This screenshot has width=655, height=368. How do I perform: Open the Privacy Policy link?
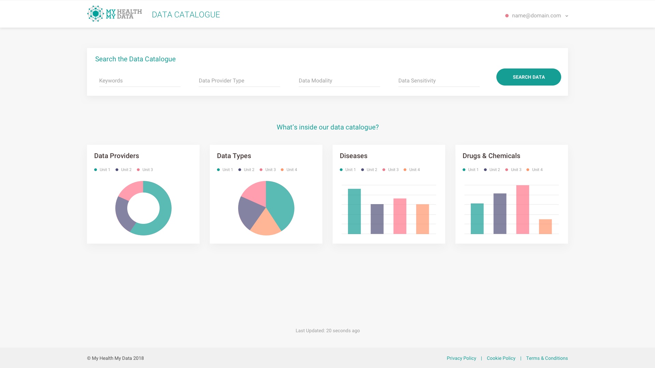(x=461, y=358)
